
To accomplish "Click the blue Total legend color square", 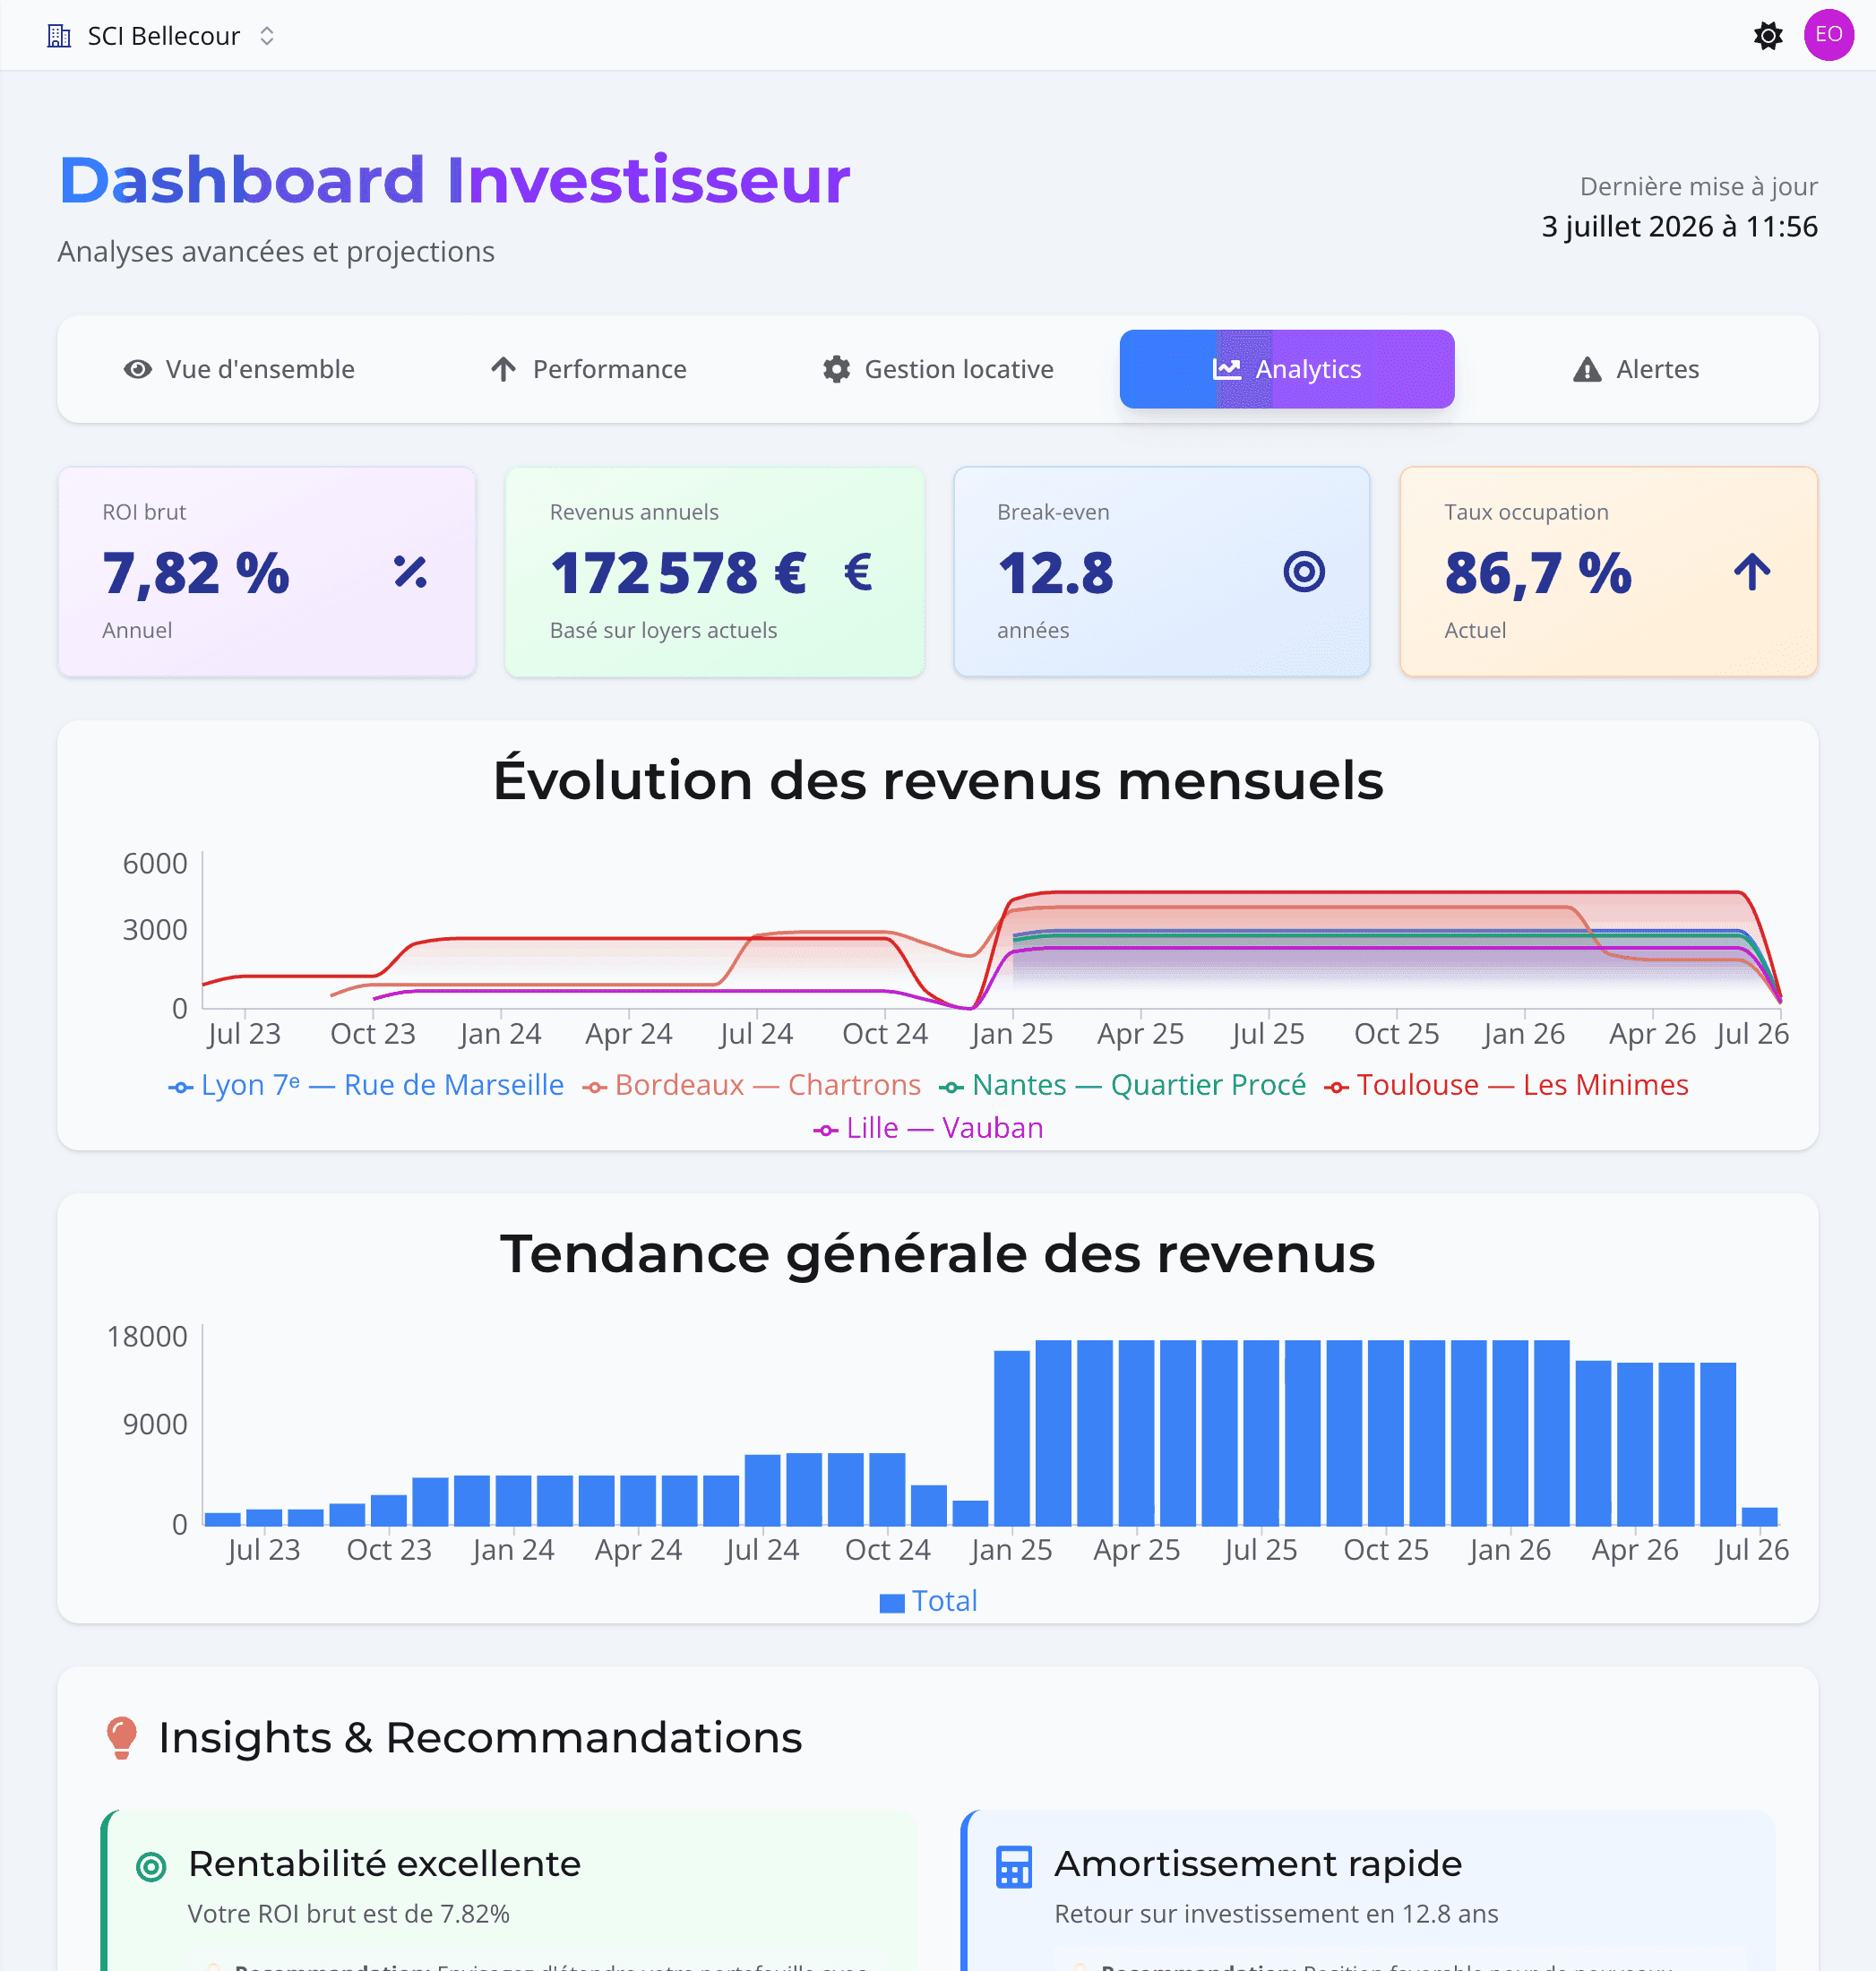I will (x=892, y=1603).
